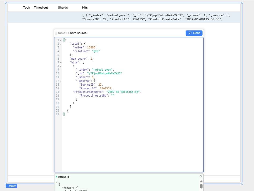Collapse the "hits" array fold arrow
Screen dimensions: 254x191
(x=61, y=63)
